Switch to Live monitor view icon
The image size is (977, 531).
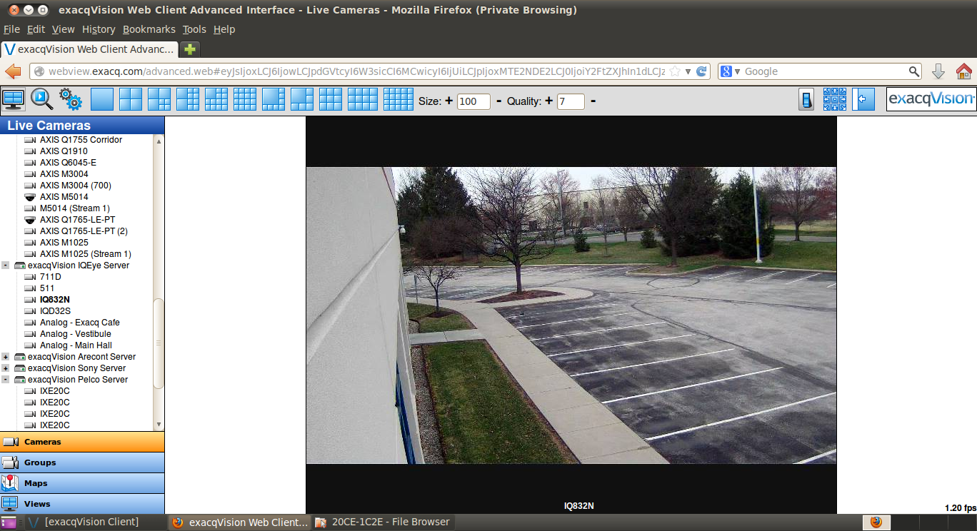tap(14, 99)
